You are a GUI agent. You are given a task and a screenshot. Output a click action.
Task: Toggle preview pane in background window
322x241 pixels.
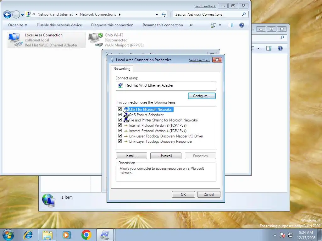coord(269,48)
